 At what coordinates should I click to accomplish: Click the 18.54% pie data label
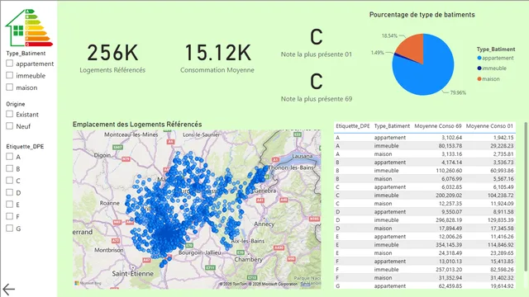[389, 35]
